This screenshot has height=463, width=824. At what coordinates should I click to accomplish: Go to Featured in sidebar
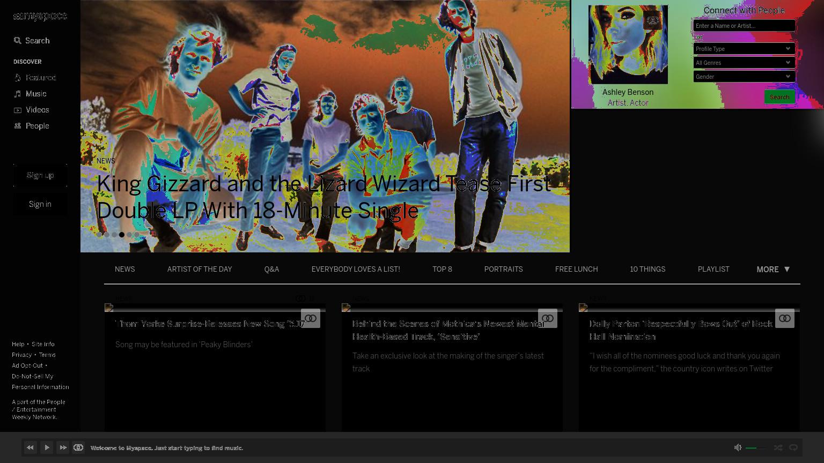click(x=41, y=78)
